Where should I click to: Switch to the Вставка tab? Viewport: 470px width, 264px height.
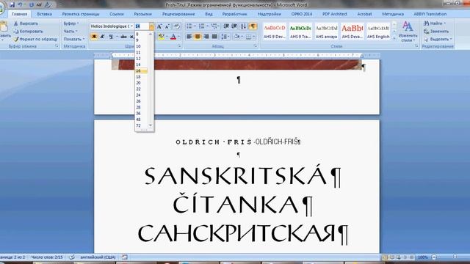(x=44, y=14)
